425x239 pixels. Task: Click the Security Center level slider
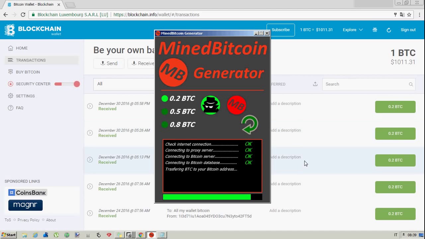pos(67,84)
